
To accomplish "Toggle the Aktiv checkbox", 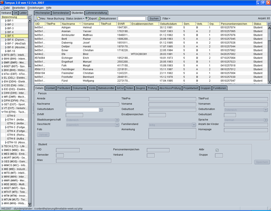I will [x=217, y=150].
